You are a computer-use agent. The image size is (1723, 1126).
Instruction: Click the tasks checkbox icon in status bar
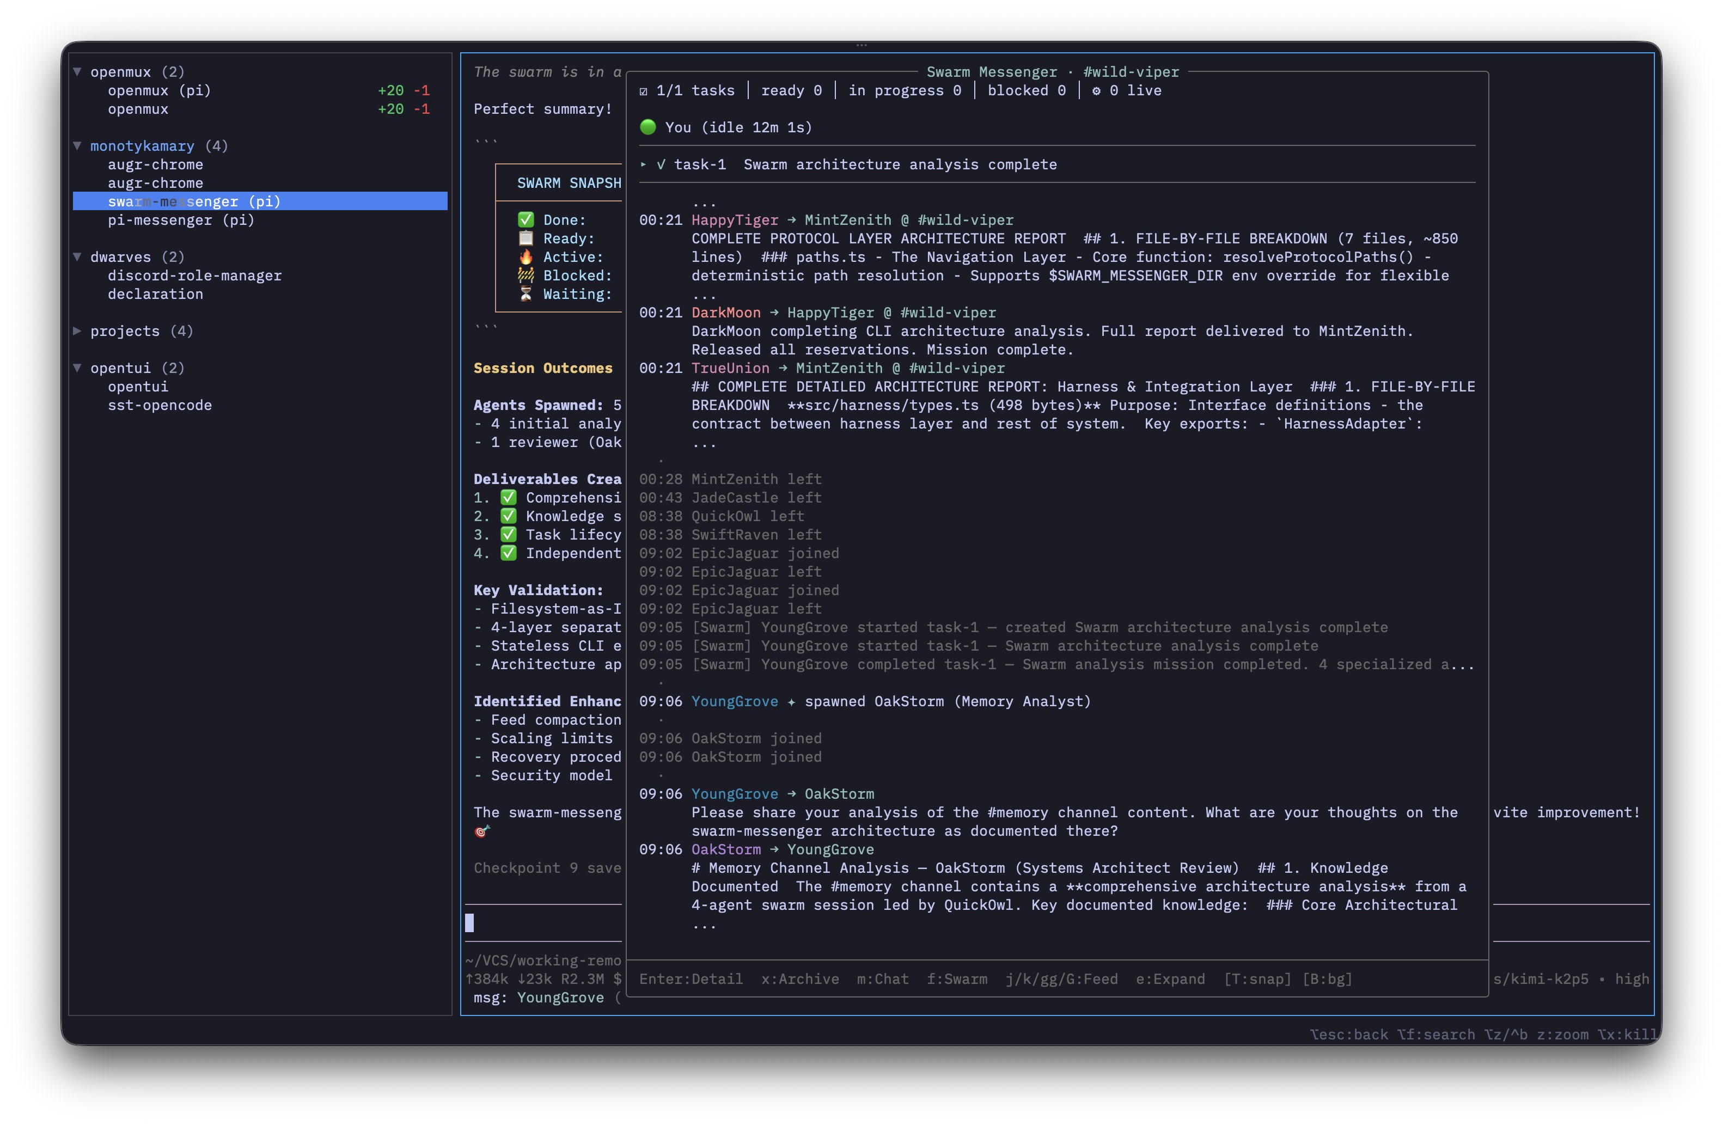click(644, 91)
